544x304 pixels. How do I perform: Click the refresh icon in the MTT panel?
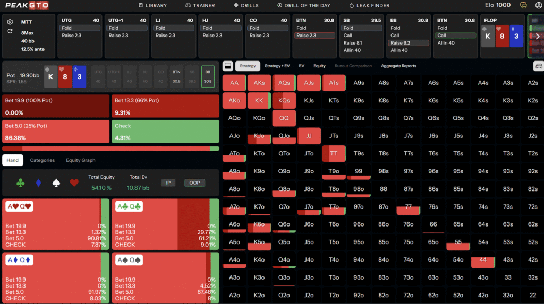tap(10, 31)
